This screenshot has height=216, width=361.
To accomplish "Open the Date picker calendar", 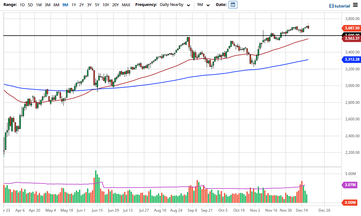I will 233,5.
